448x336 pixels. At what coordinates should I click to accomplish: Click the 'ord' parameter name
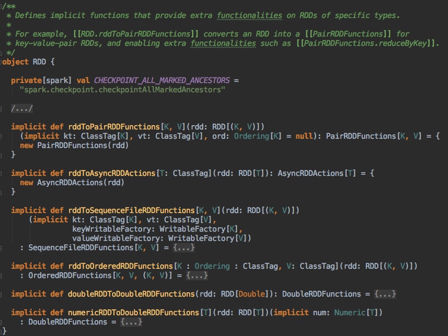click(219, 136)
